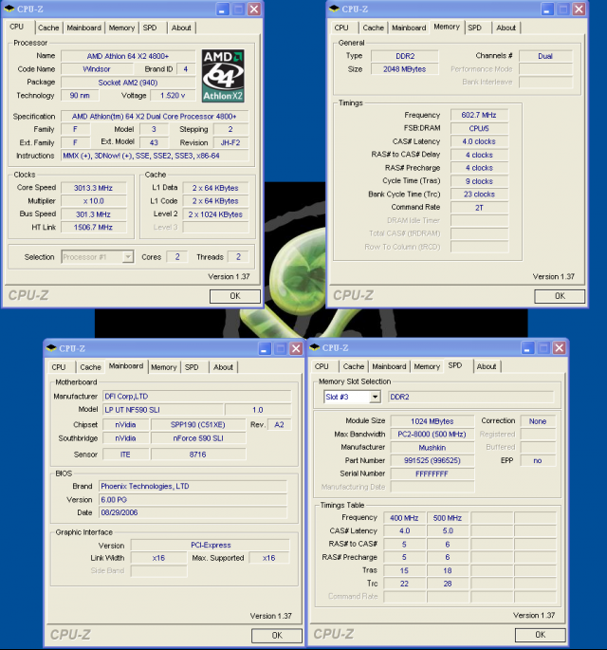607x650 pixels.
Task: Click the Level 2 cache value 2 x 1024 KBytes
Action: click(x=215, y=214)
